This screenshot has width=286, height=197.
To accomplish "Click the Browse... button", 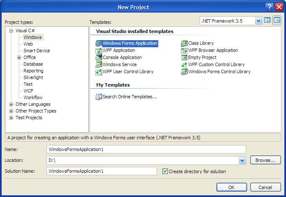I will coord(265,160).
